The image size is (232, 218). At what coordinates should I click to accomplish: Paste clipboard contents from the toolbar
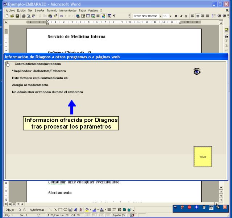tap(50, 16)
